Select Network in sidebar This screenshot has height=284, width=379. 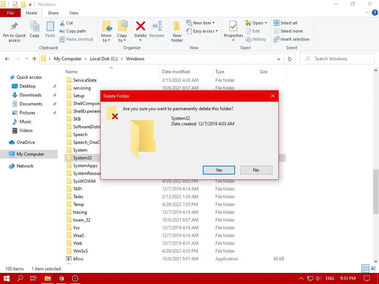(x=25, y=166)
